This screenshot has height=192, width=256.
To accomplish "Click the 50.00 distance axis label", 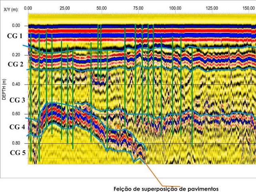I will pos(102,8).
